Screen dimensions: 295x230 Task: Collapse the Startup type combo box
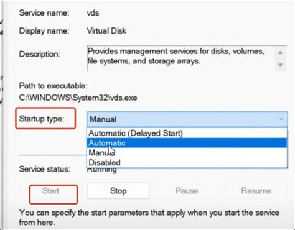point(187,119)
